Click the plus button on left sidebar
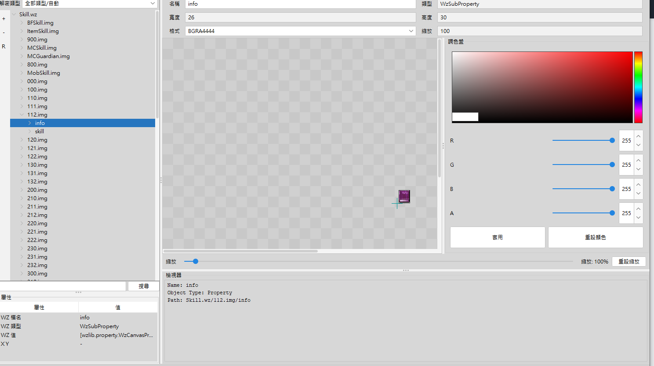 pyautogui.click(x=4, y=19)
